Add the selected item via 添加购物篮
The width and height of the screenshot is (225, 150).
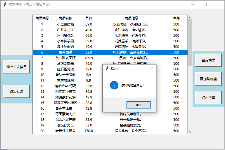(208, 79)
